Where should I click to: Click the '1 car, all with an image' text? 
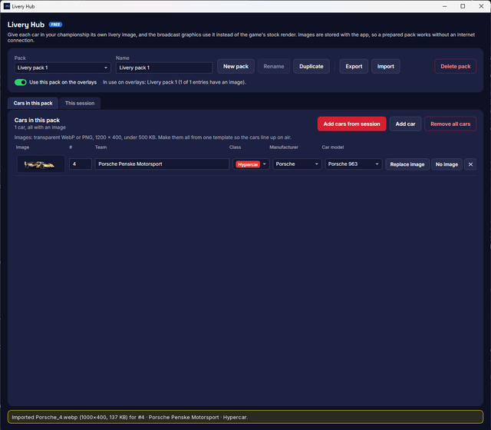click(40, 127)
